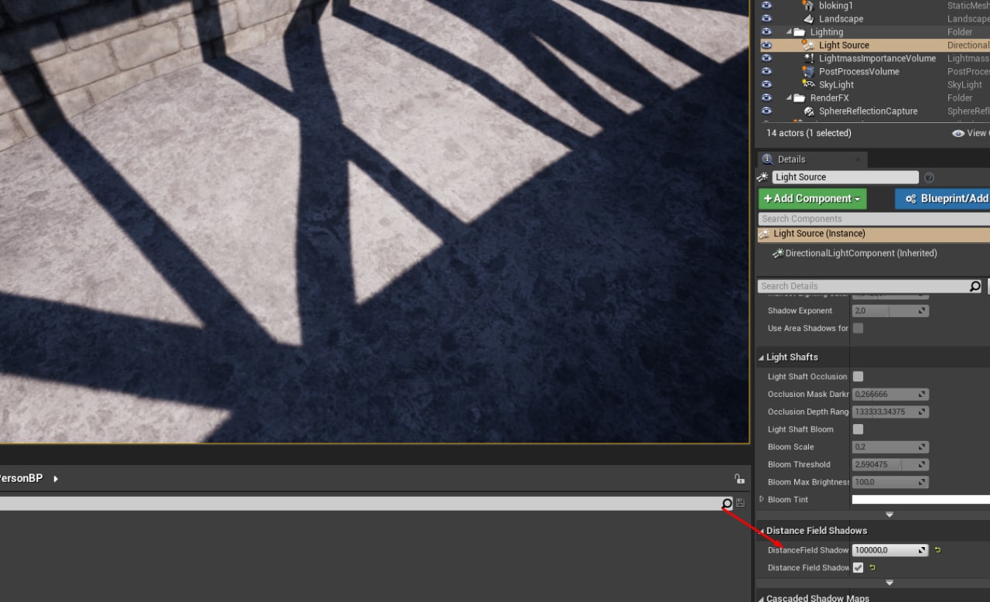Viewport: 990px width, 602px height.
Task: Click the Search Components field
Action: (874, 219)
